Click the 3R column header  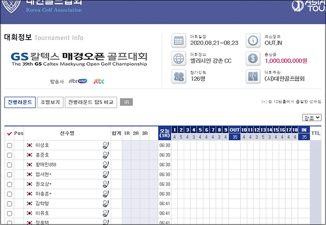click(145, 133)
